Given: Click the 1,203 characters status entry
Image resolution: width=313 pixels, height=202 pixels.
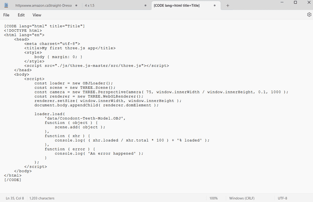Looking at the screenshot, I should click(x=42, y=198).
